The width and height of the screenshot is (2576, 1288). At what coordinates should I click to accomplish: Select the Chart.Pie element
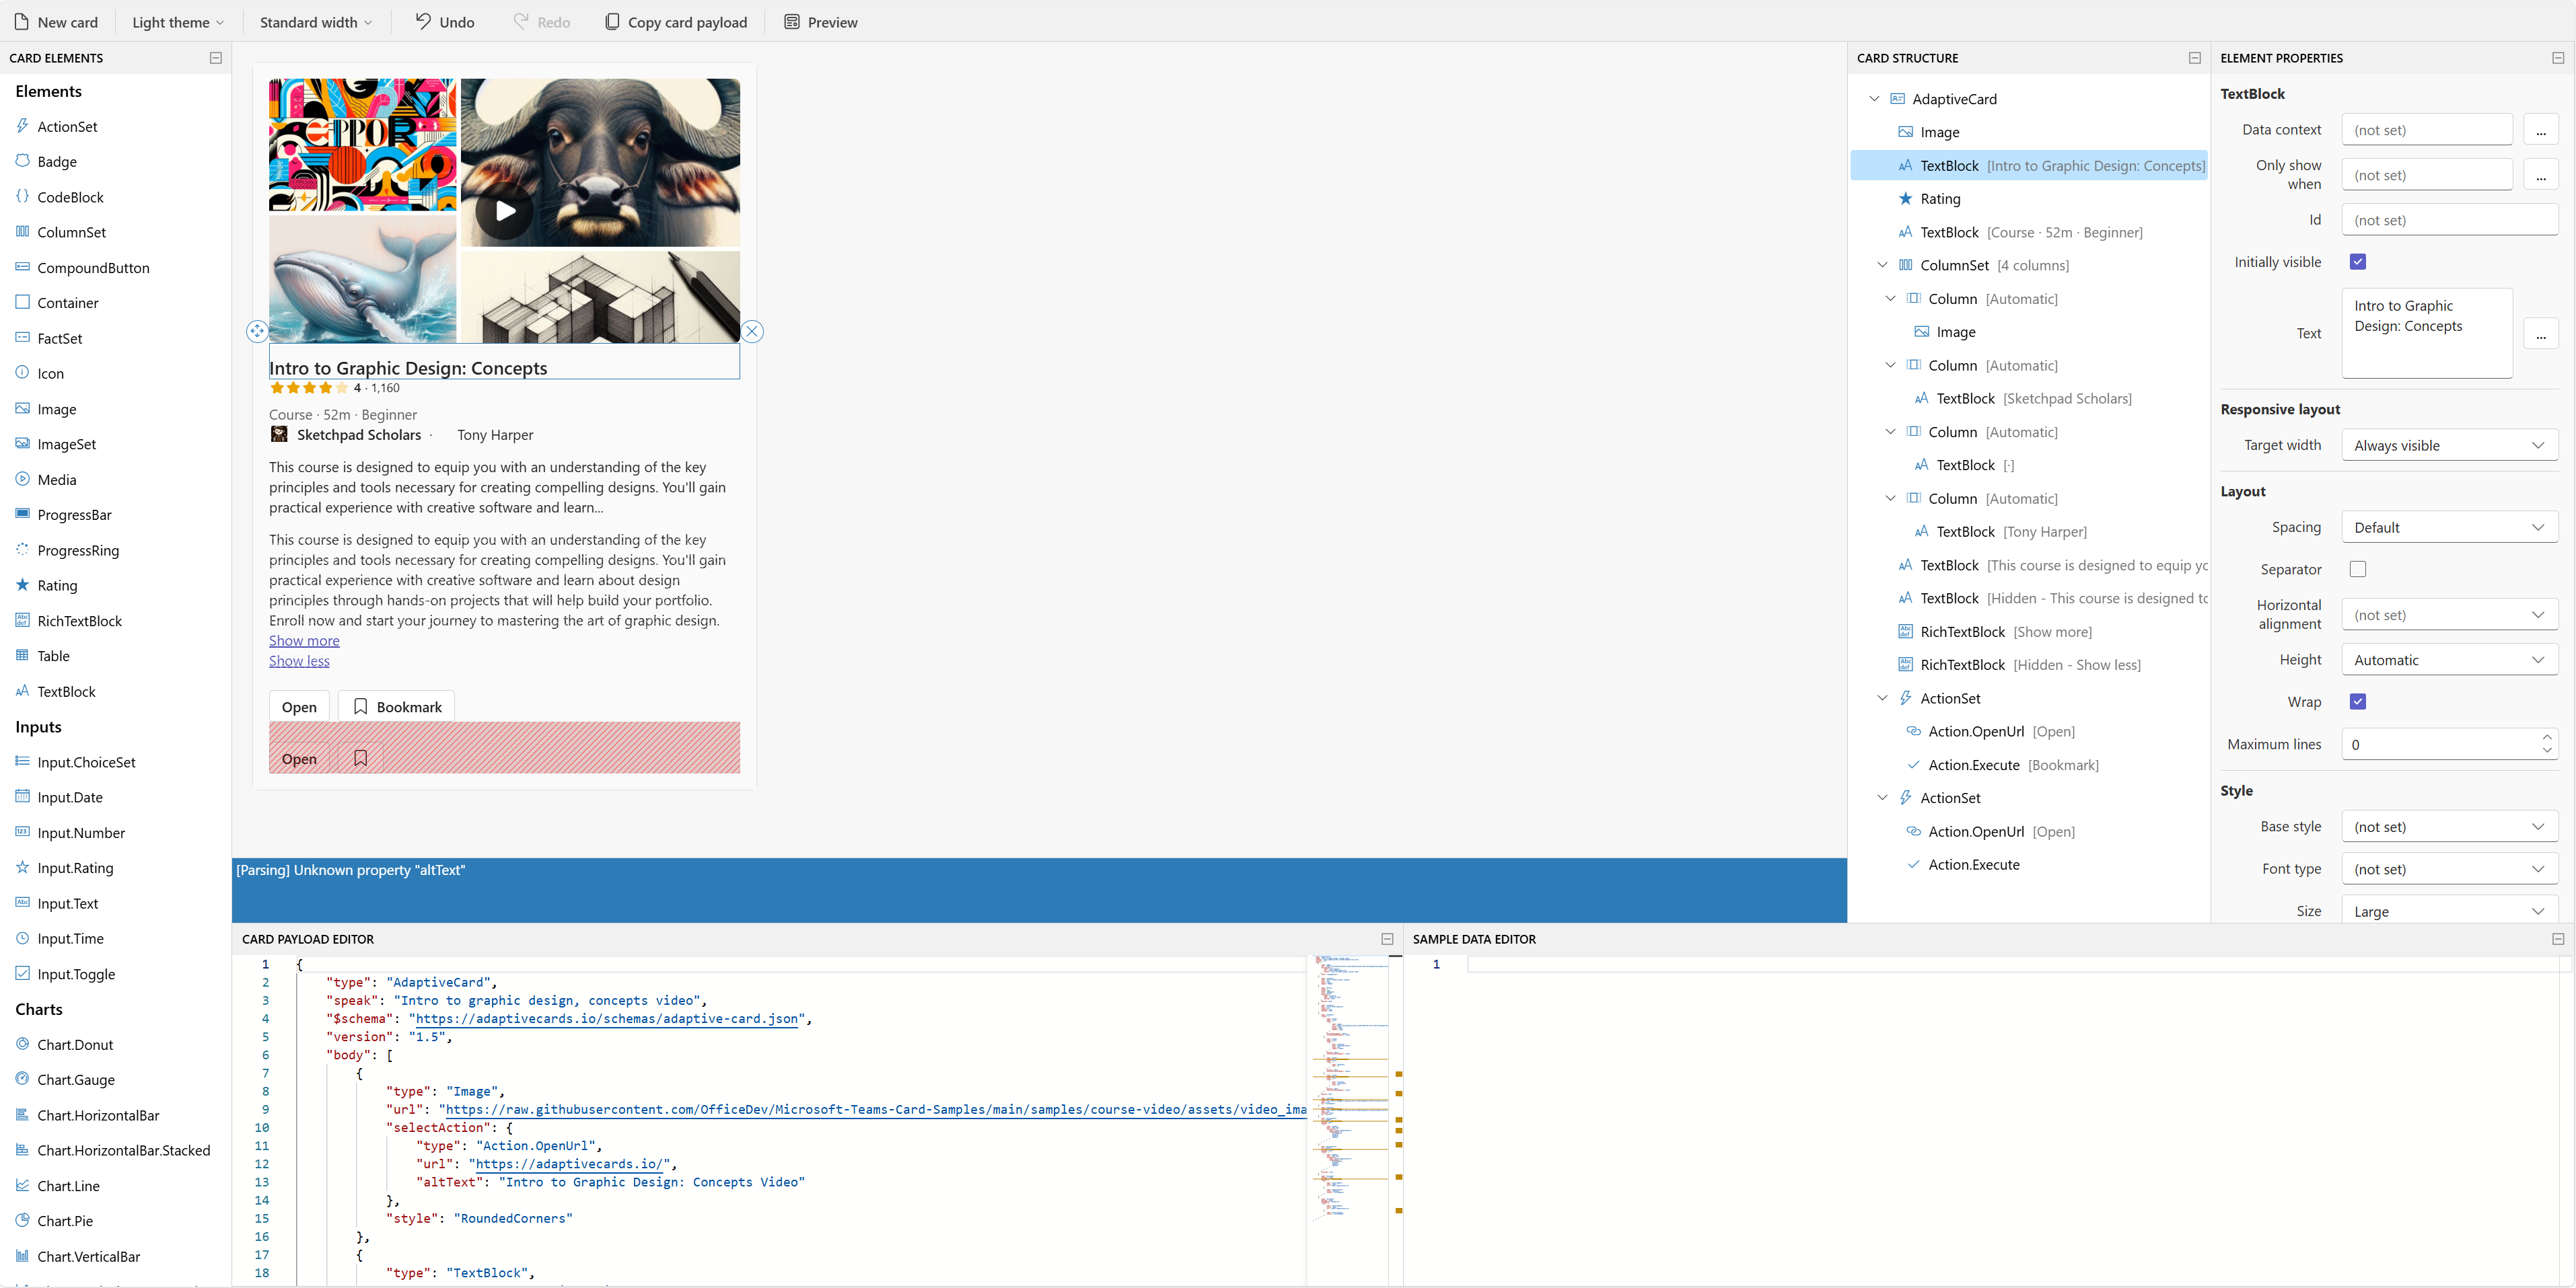67,1220
